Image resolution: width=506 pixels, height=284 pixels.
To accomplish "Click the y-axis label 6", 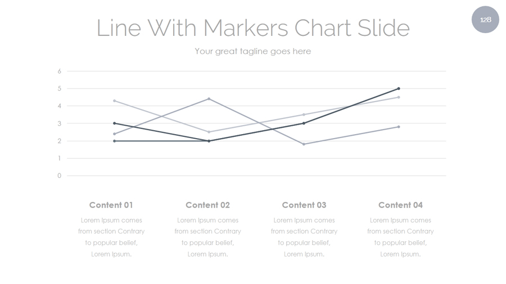I will (x=59, y=71).
